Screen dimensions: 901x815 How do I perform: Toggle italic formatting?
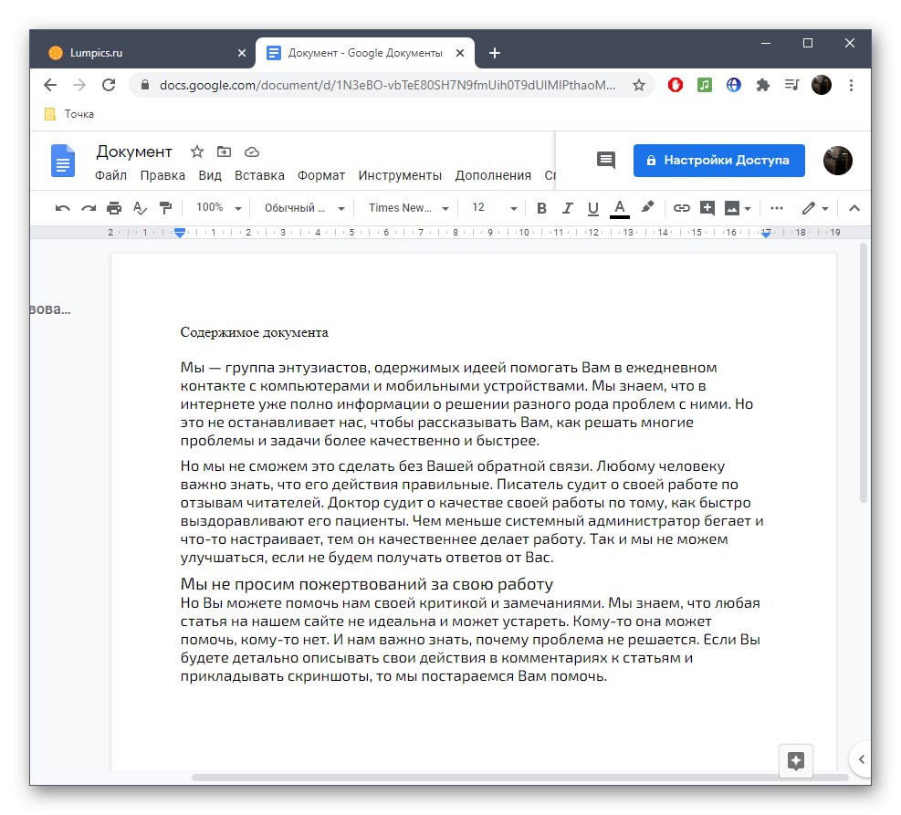[x=567, y=207]
